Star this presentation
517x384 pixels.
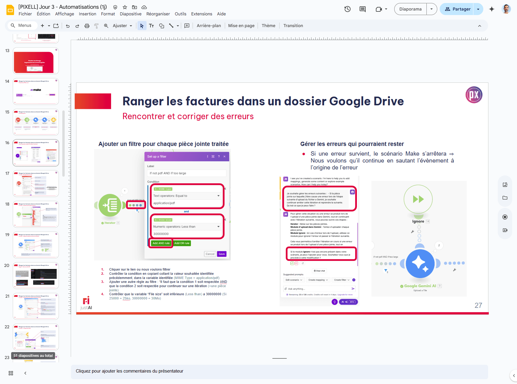click(x=125, y=7)
